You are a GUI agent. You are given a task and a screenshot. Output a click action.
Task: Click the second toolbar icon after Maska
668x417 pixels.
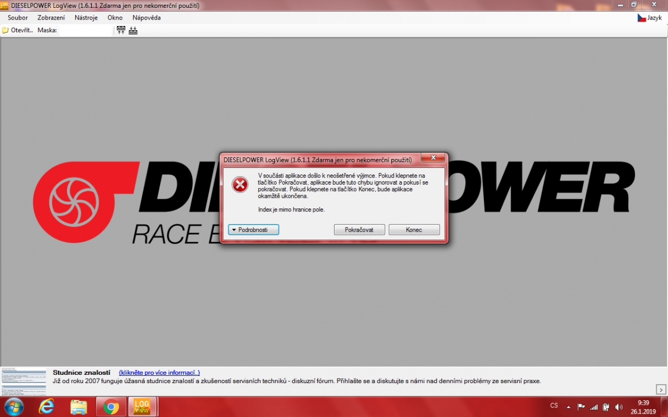133,30
